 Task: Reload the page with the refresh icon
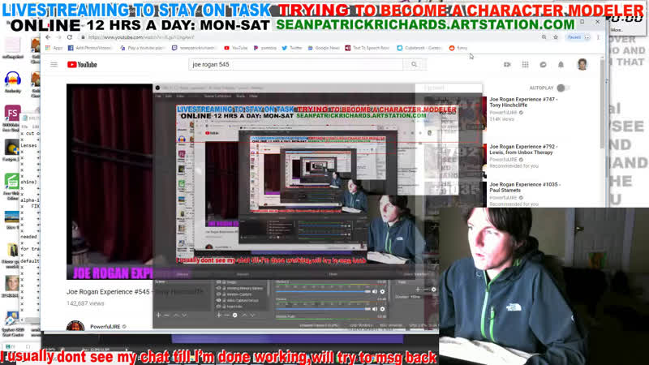point(70,37)
